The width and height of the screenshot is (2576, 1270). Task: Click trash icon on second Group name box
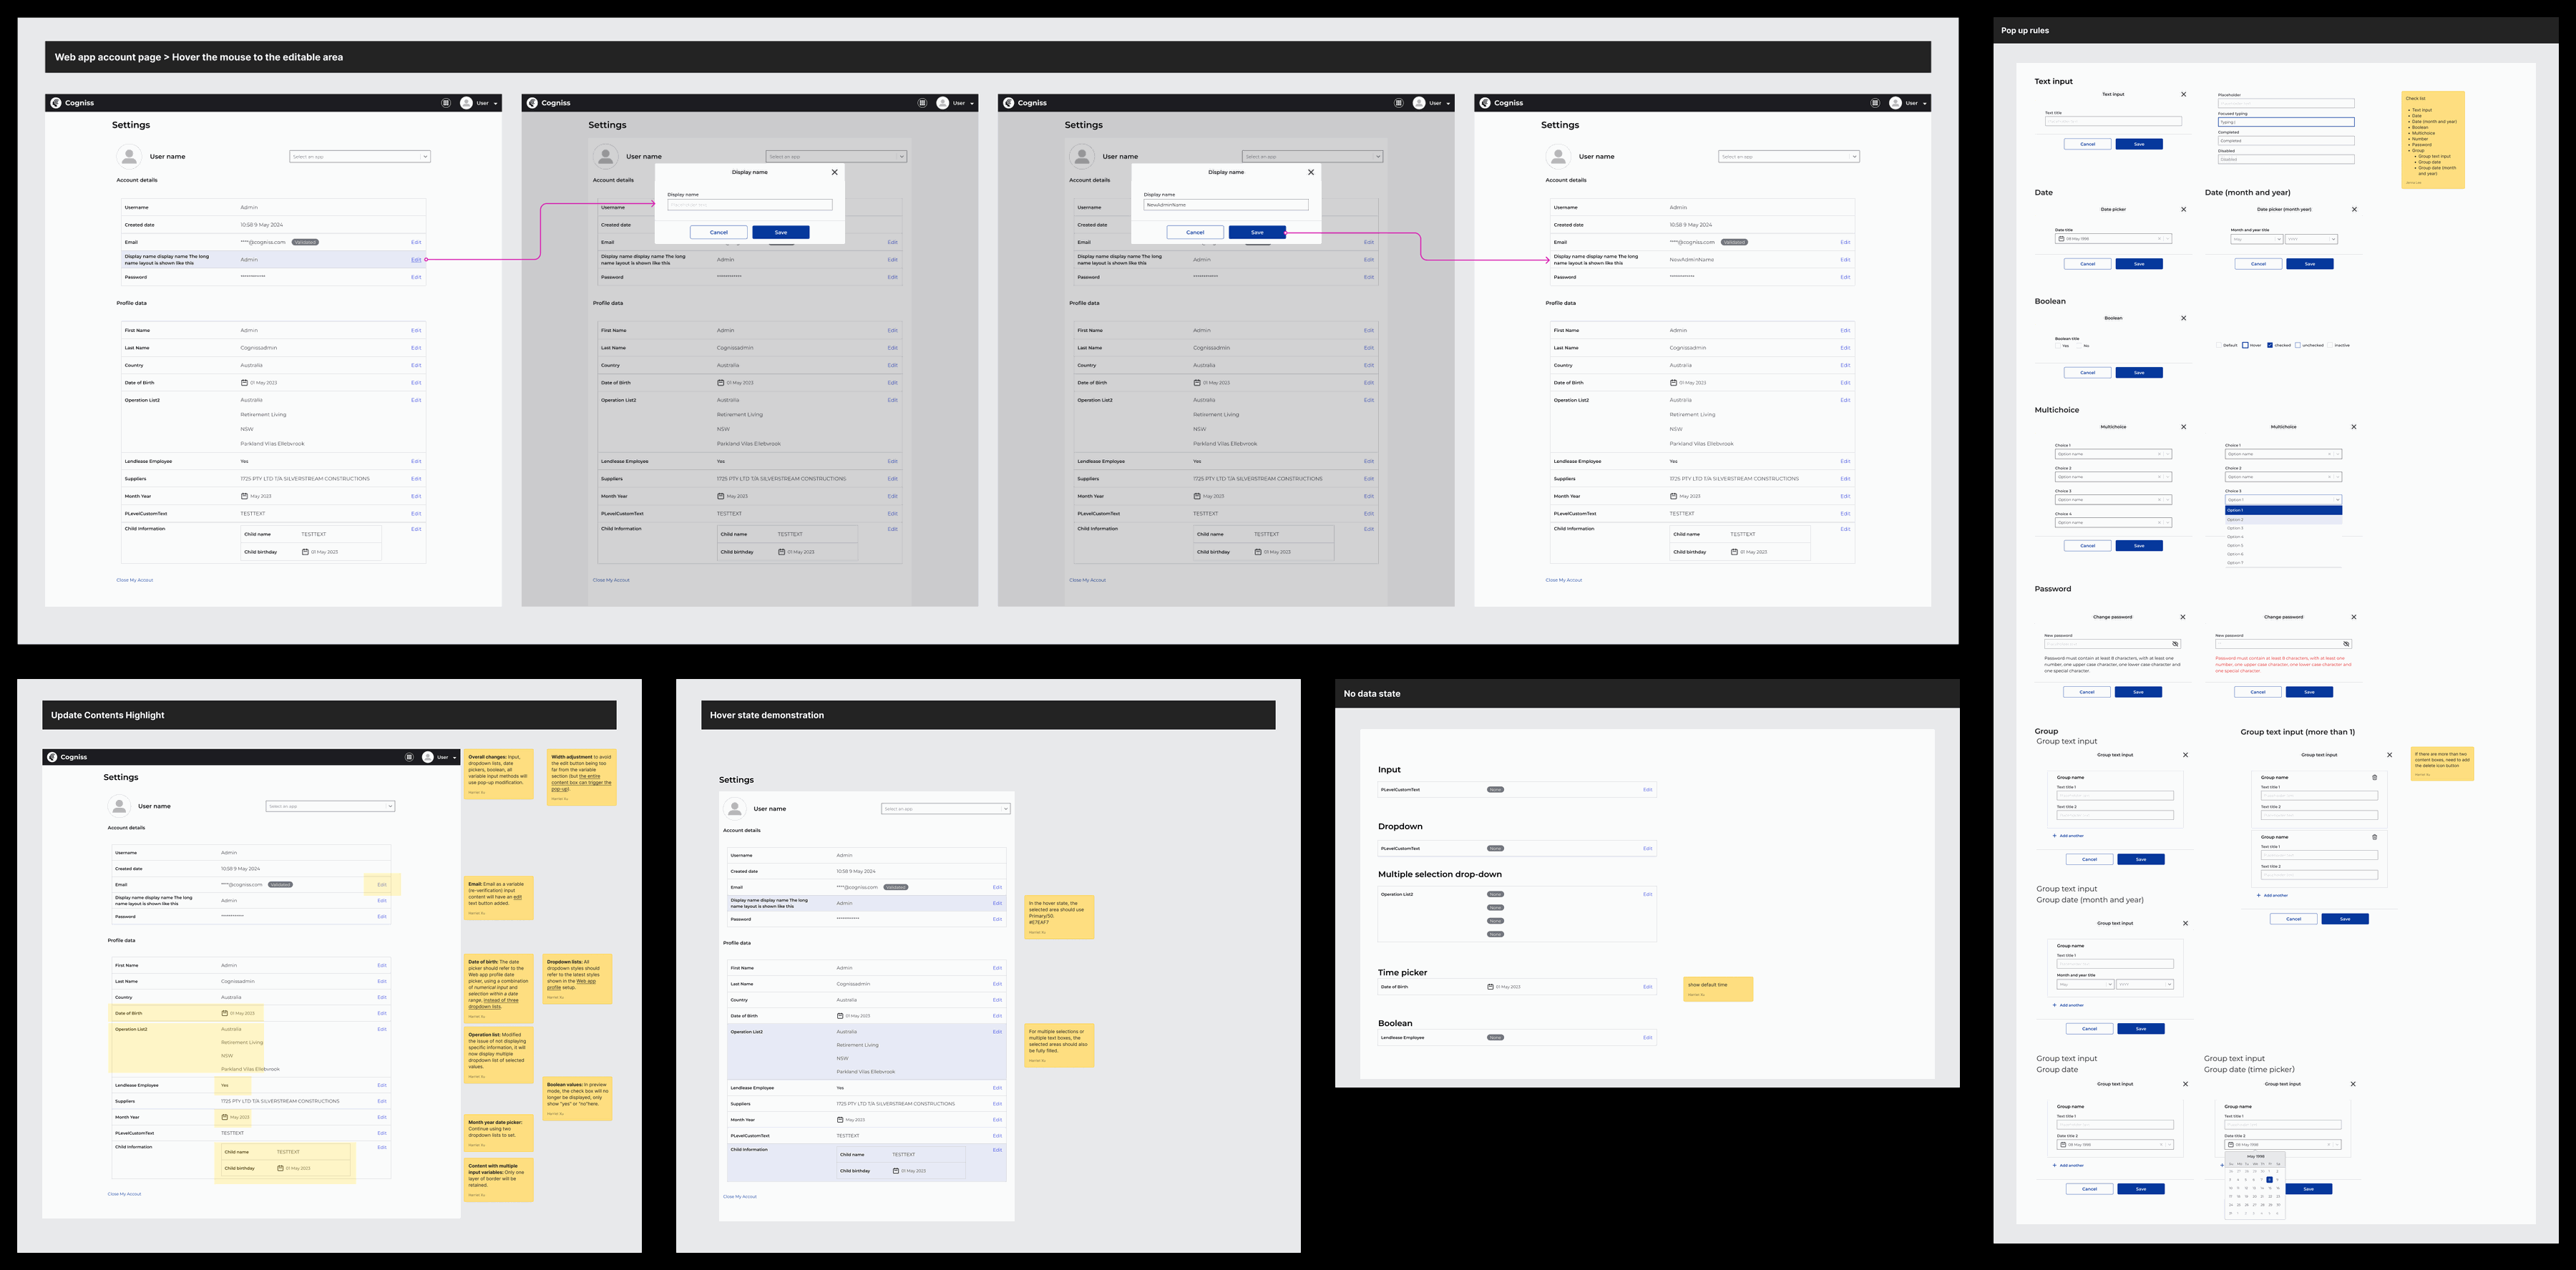pos(2375,837)
